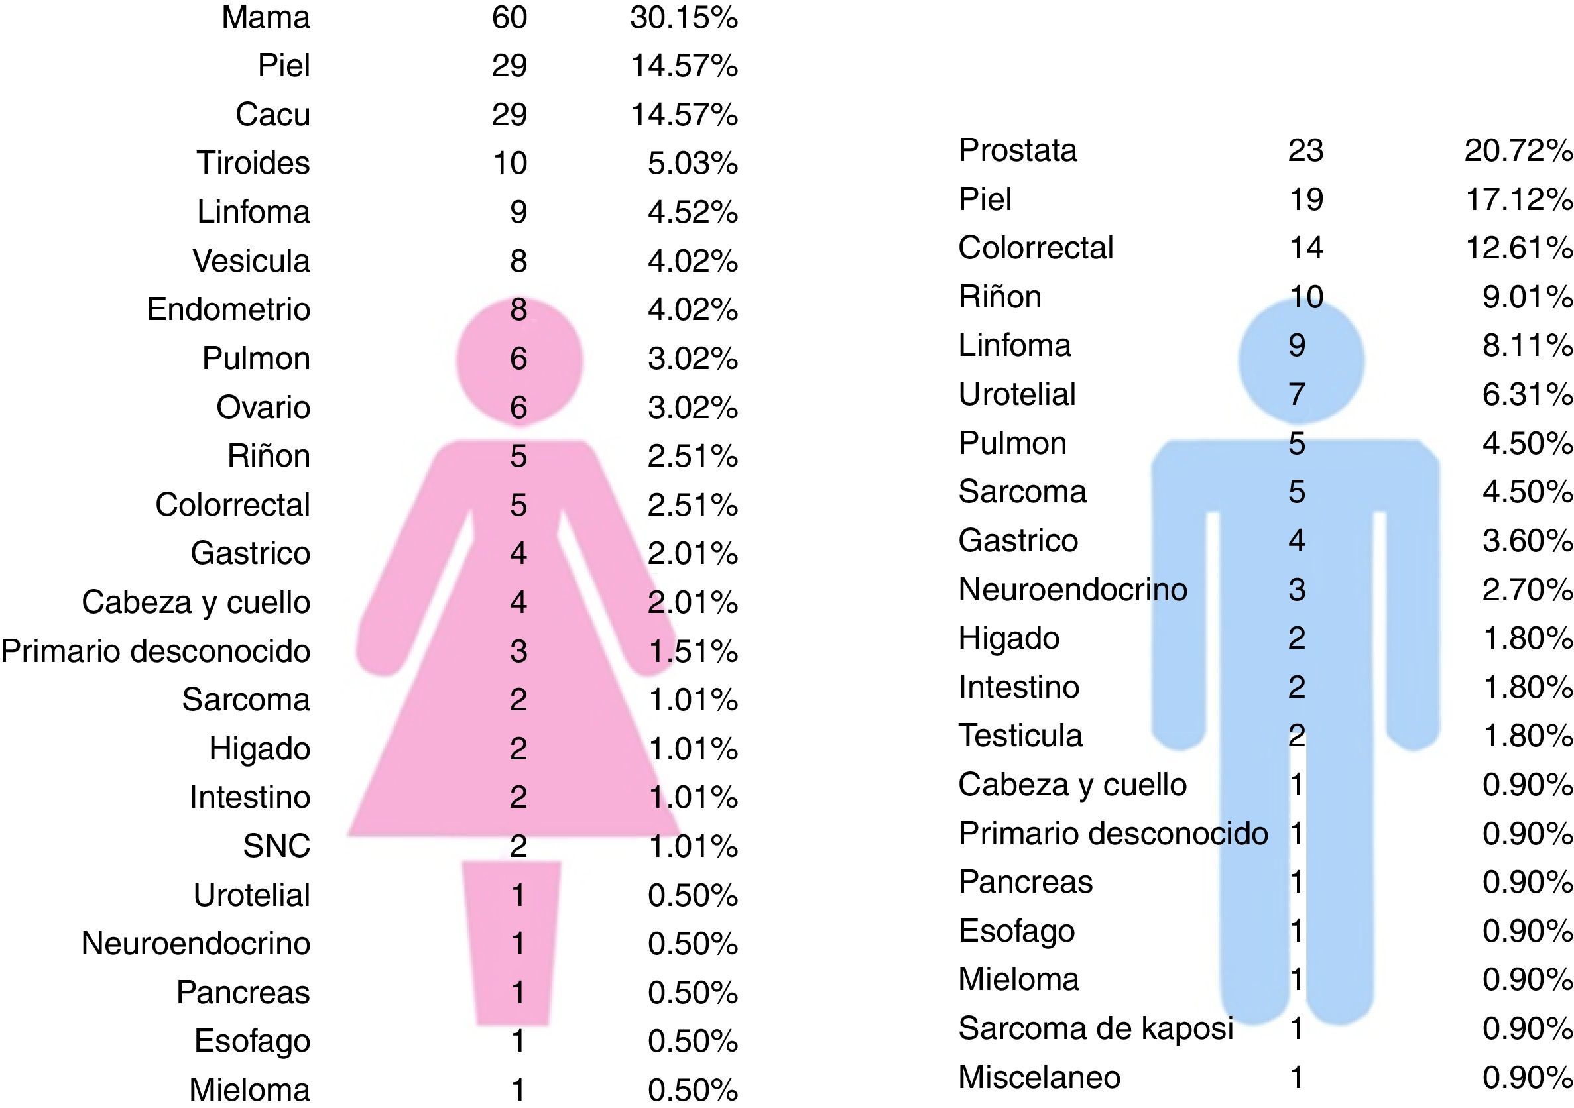Click the blue male figure's head
This screenshot has width=1574, height=1108.
click(1300, 361)
